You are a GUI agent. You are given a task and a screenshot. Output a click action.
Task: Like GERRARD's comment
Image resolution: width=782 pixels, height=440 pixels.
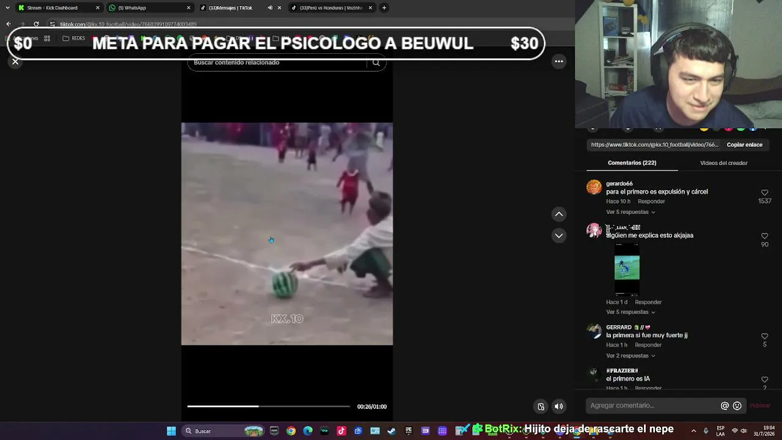click(764, 336)
